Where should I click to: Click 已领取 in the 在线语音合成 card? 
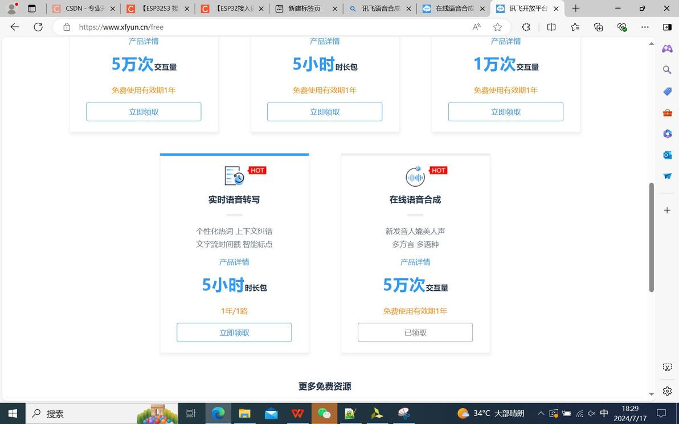pyautogui.click(x=415, y=332)
